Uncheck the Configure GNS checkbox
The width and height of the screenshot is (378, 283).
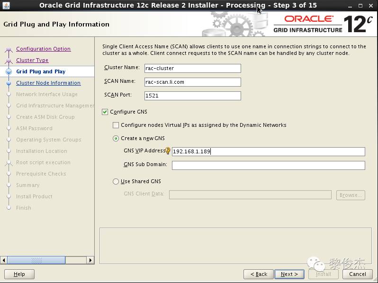(105, 112)
